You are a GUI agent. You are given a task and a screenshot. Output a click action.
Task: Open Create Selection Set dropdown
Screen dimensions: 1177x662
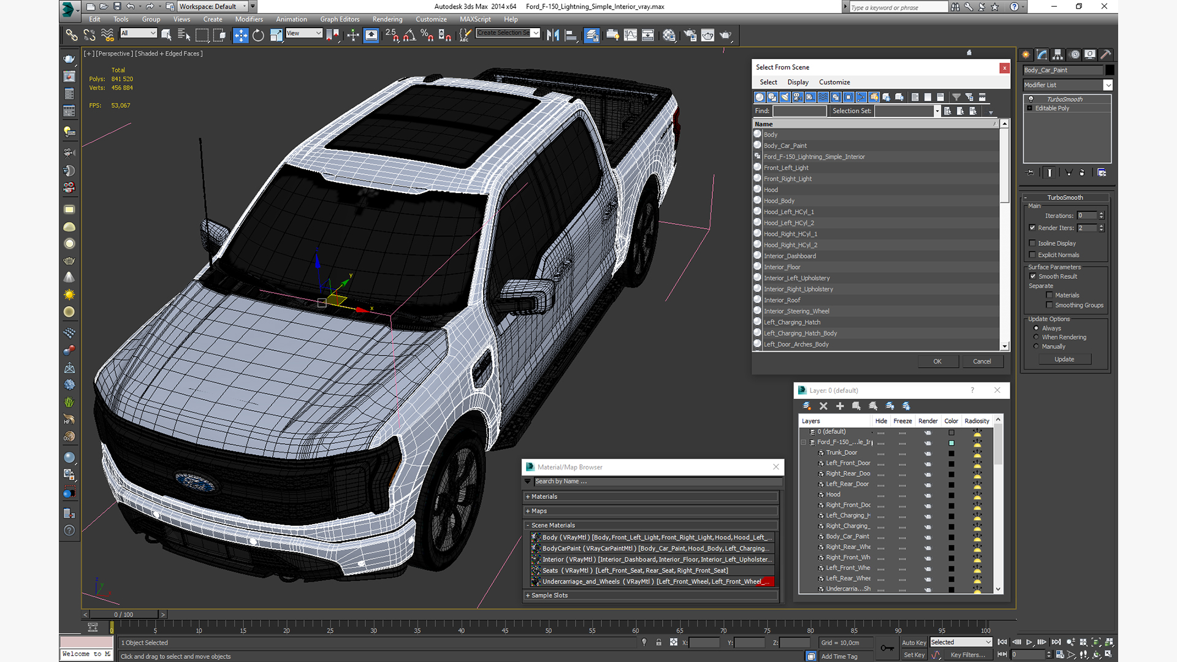[x=536, y=33]
